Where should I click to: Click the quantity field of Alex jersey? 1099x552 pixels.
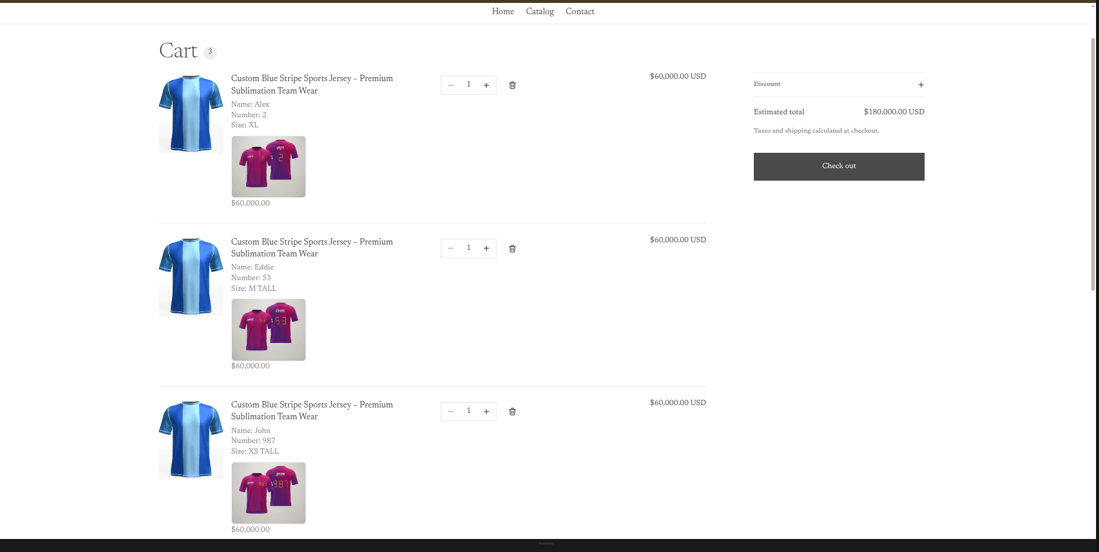click(469, 85)
